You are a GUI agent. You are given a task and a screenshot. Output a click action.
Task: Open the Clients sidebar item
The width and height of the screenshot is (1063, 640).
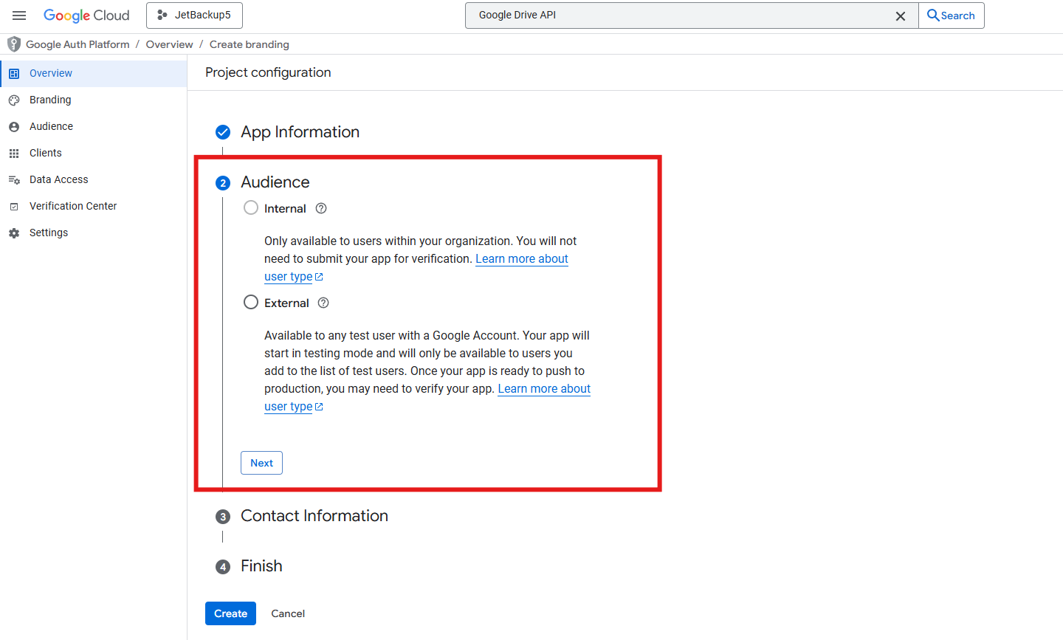click(46, 153)
